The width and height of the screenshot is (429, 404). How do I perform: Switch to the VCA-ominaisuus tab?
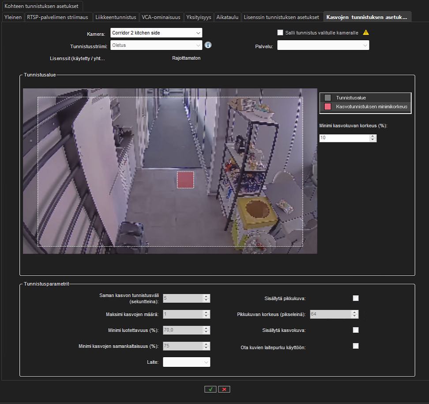click(161, 17)
